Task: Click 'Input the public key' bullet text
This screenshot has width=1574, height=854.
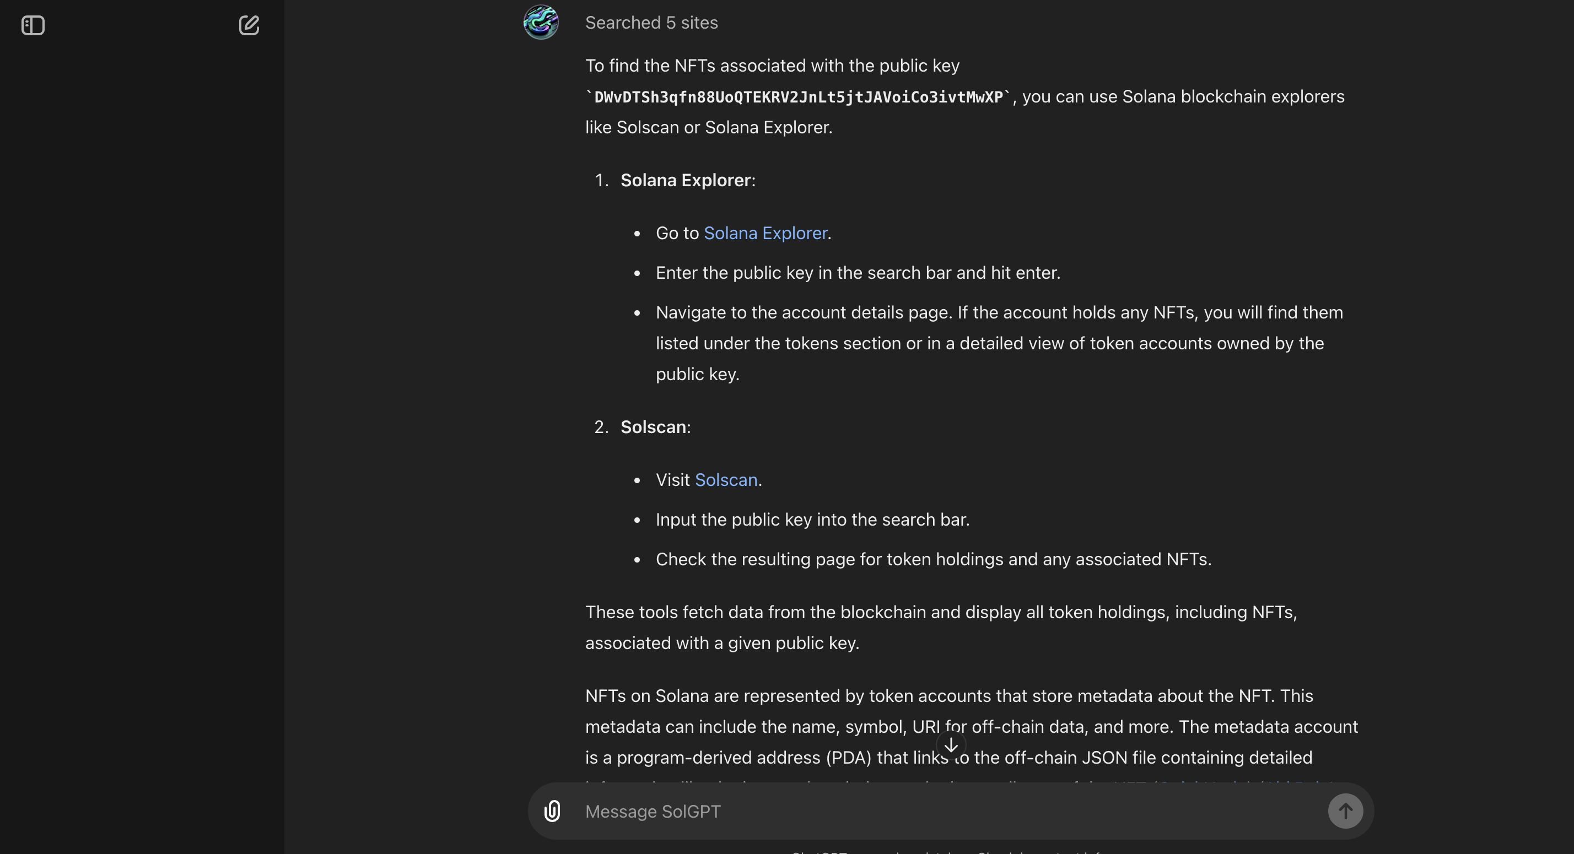Action: click(x=813, y=519)
